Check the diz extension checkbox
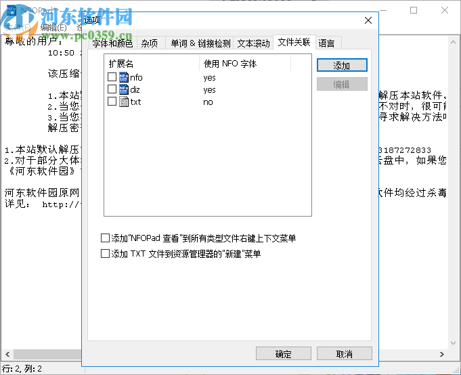Screen dimensions: 461x375 pyautogui.click(x=112, y=89)
